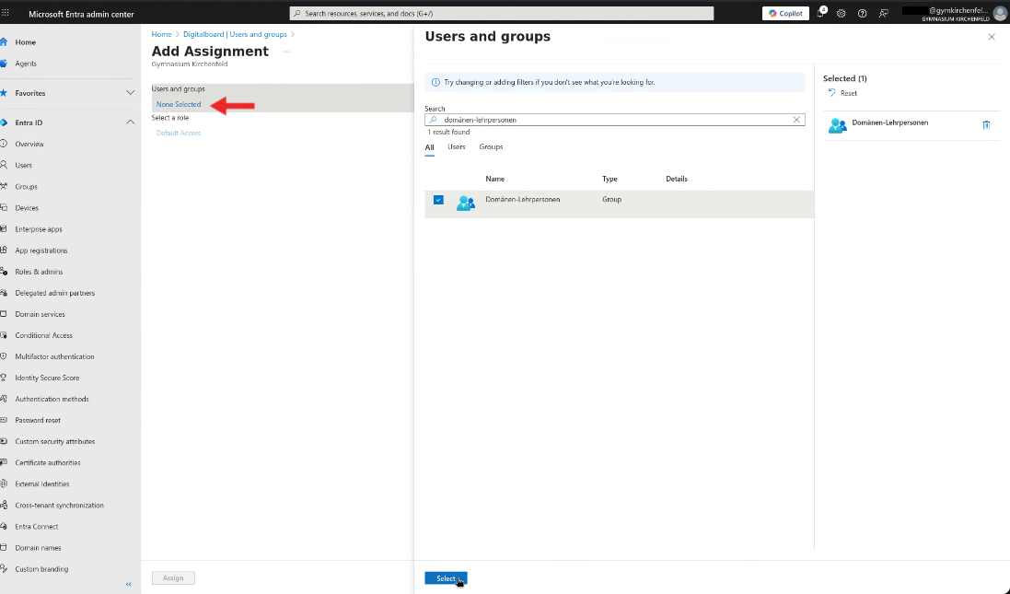Open the settings gear in the top bar

pyautogui.click(x=840, y=13)
